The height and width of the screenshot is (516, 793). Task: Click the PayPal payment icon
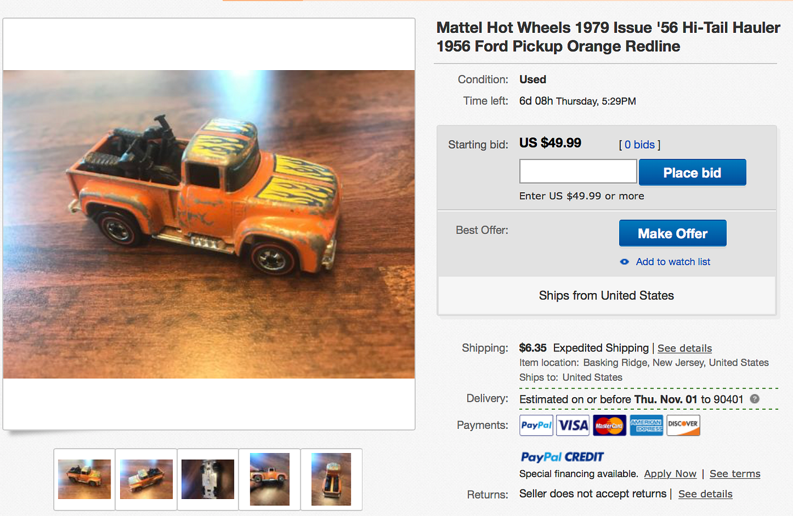pyautogui.click(x=536, y=425)
